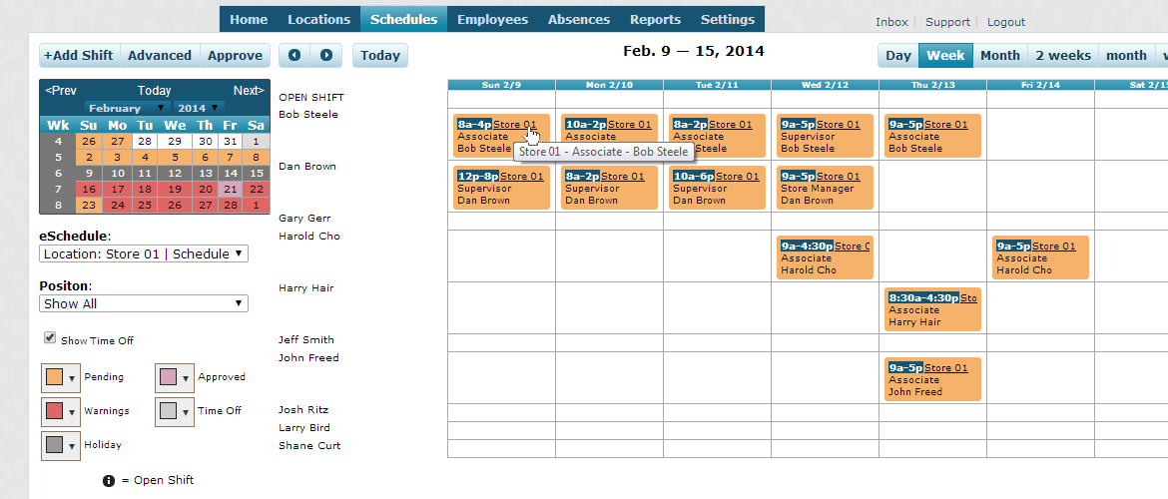Advance to next week with right arrow icon
Viewport: 1168px width, 499px height.
326,55
